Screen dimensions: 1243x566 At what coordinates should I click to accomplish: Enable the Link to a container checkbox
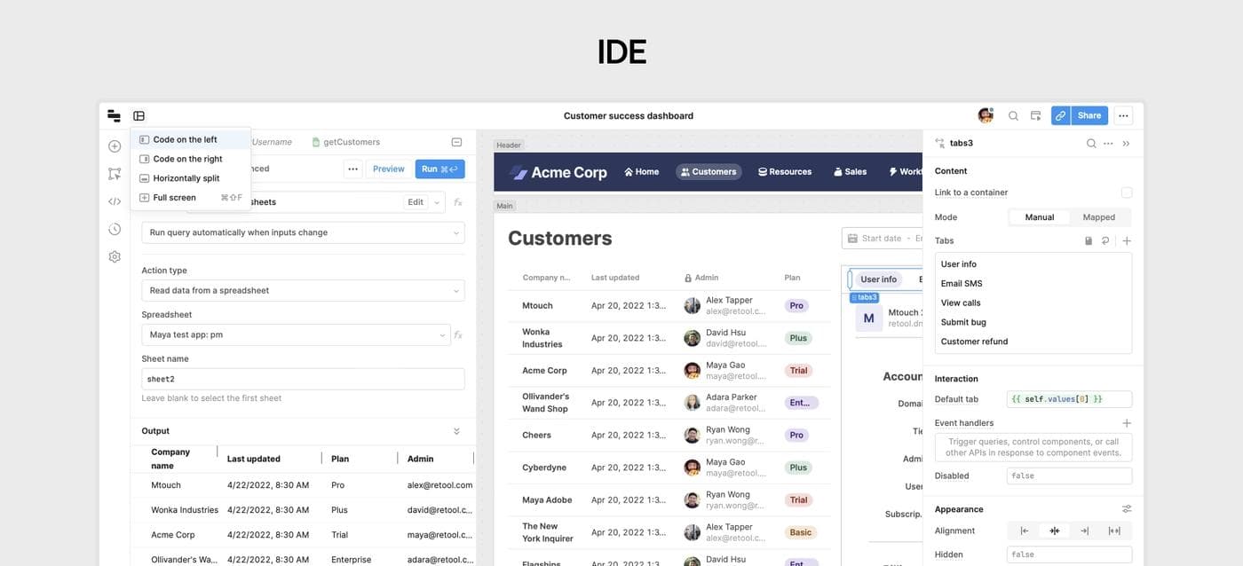pyautogui.click(x=1127, y=193)
